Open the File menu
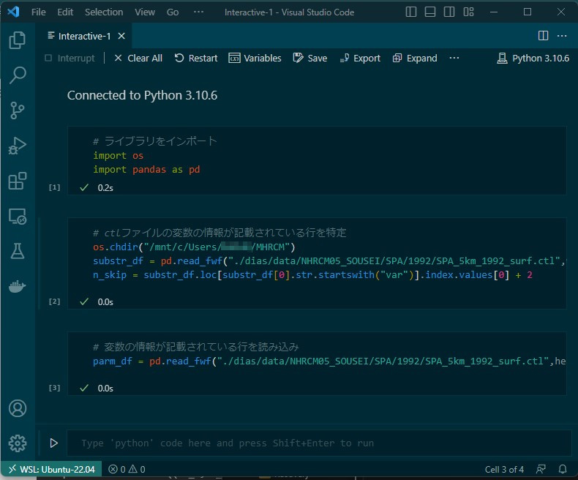 (38, 12)
